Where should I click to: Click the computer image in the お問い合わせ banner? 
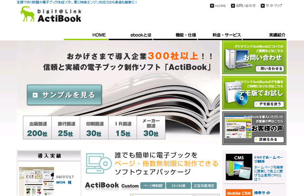pos(238,59)
